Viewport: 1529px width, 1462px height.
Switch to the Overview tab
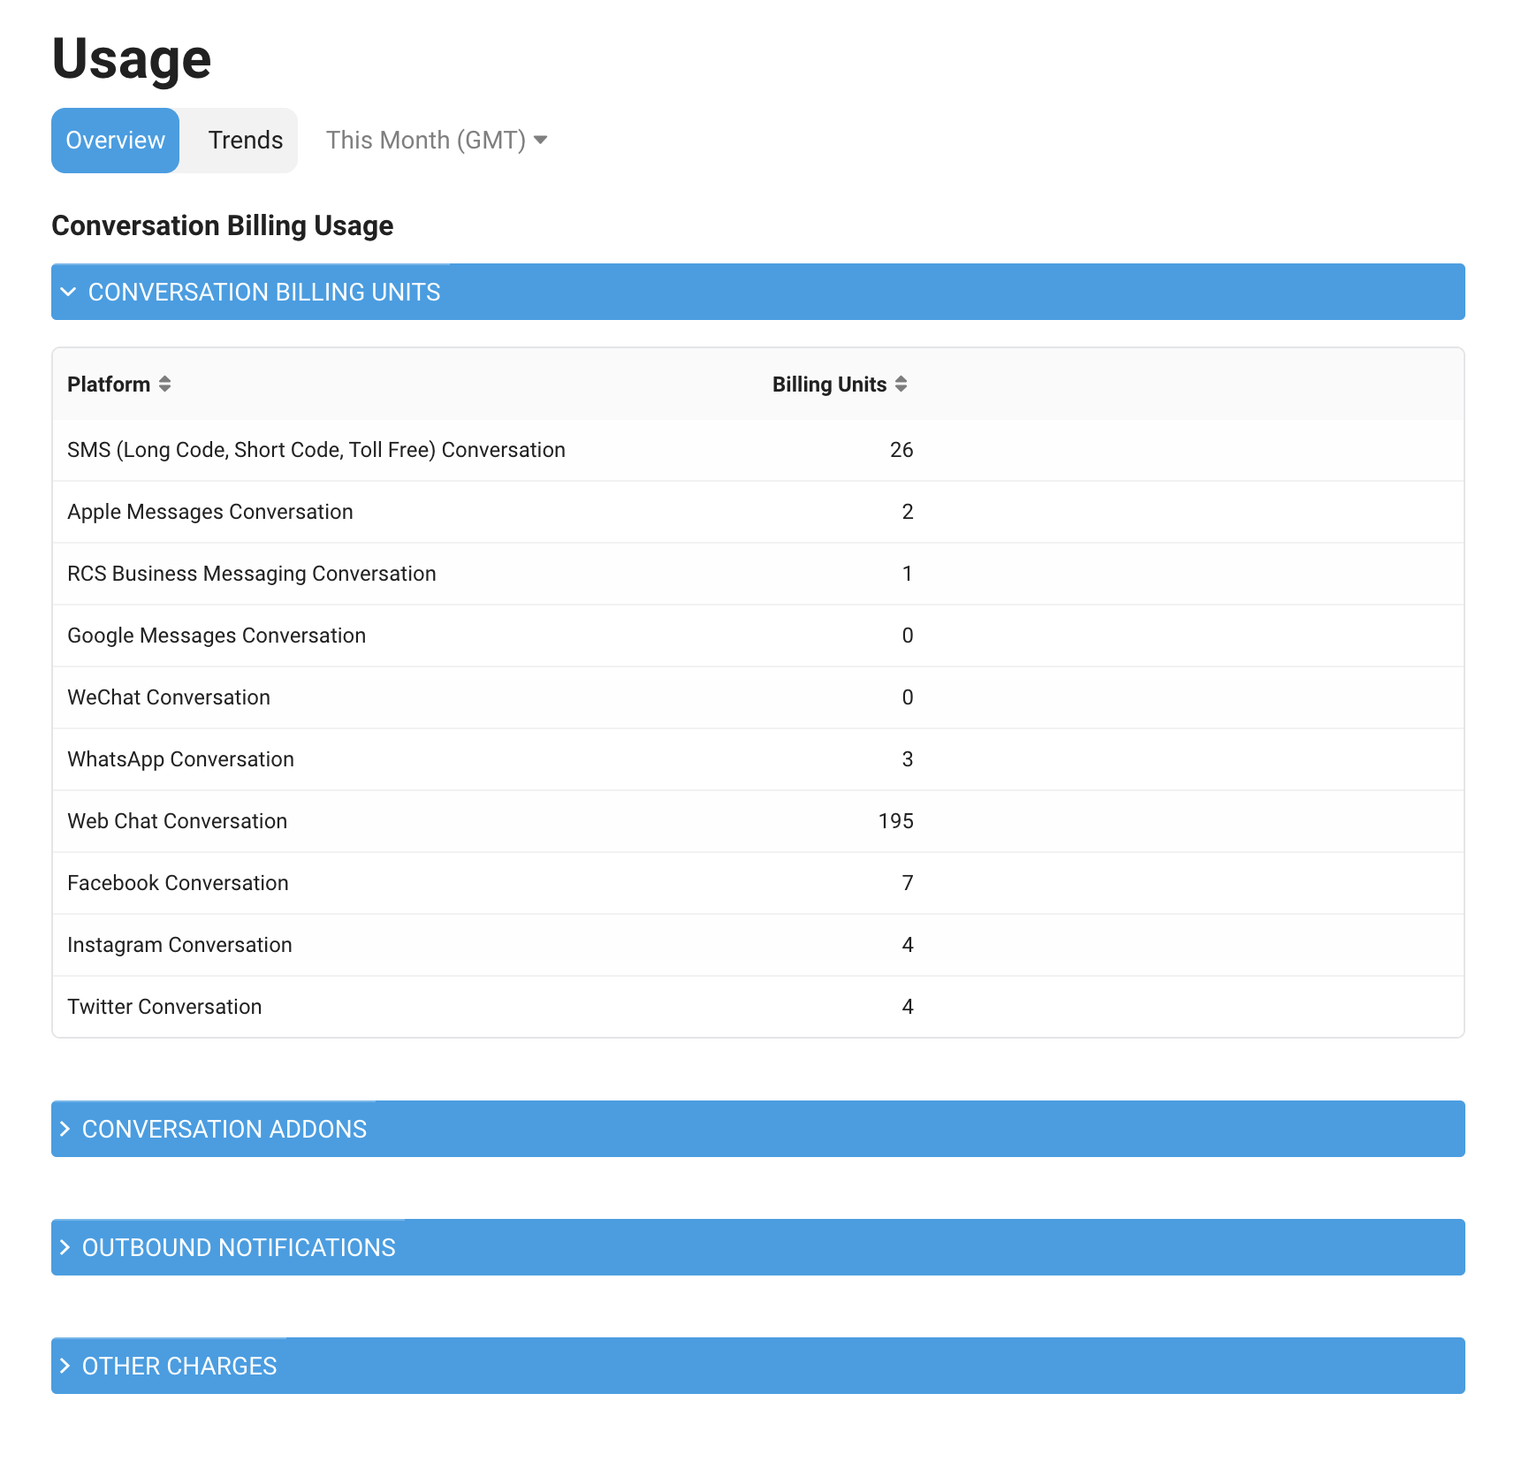[115, 141]
